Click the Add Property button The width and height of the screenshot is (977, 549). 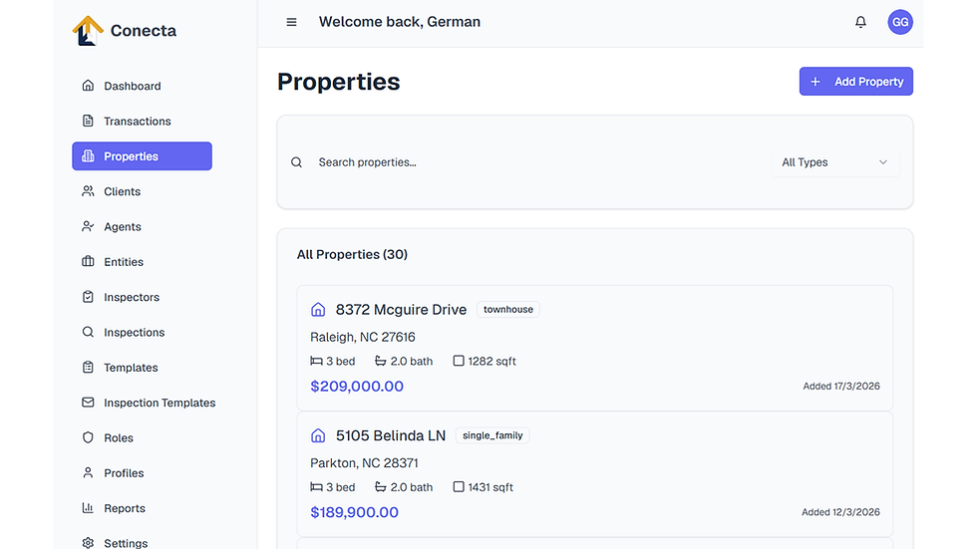tap(856, 82)
